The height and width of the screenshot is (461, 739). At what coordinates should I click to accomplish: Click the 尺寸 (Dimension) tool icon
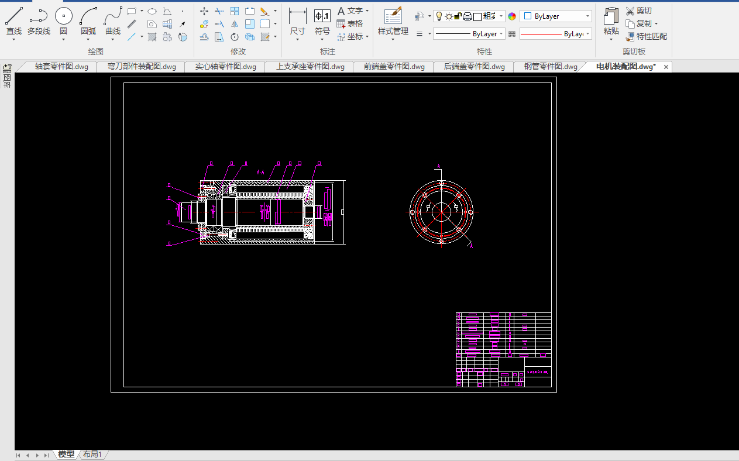pyautogui.click(x=297, y=16)
